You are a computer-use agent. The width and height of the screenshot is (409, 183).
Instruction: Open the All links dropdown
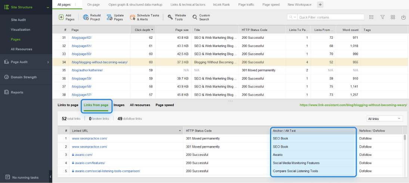click(x=384, y=119)
